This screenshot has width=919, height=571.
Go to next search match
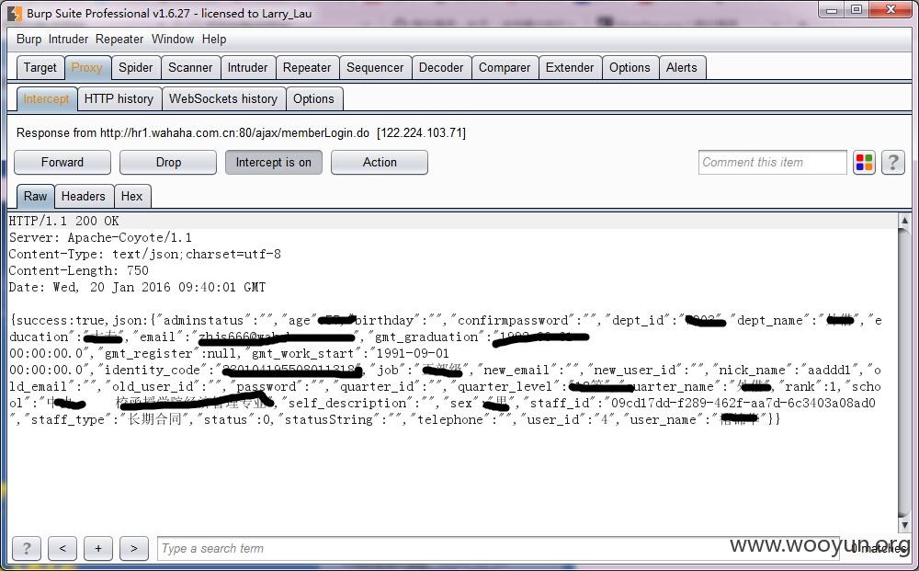pos(134,548)
